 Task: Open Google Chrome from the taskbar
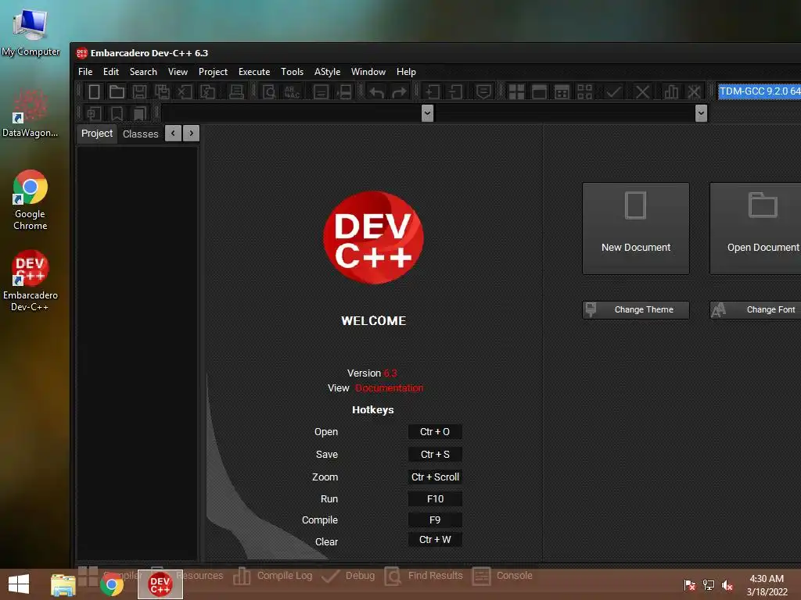pos(111,584)
